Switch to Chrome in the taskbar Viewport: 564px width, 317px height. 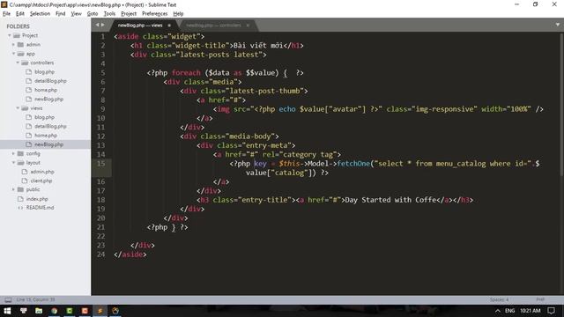click(x=55, y=311)
